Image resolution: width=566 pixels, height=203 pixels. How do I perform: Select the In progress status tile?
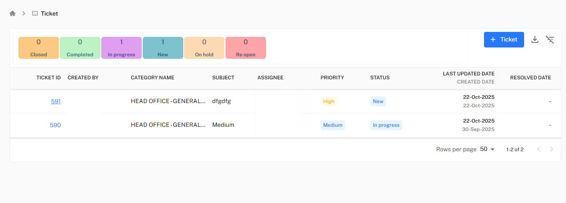pyautogui.click(x=121, y=48)
